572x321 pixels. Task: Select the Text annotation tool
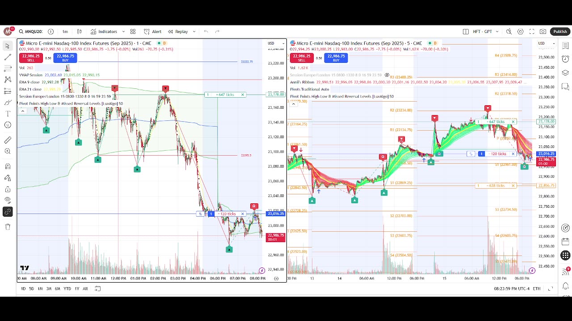pyautogui.click(x=8, y=114)
